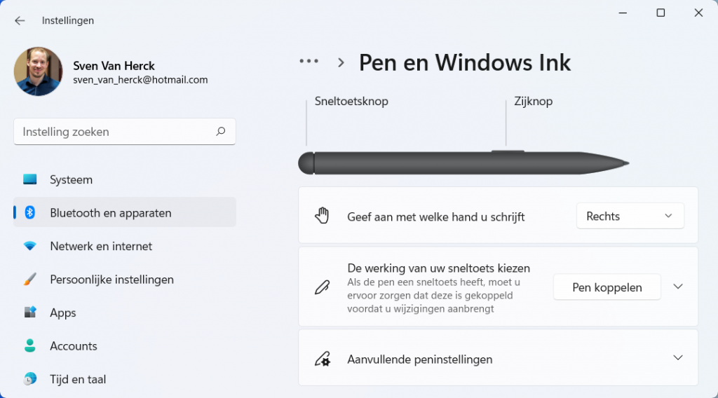Image resolution: width=718 pixels, height=398 pixels.
Task: Expand the sneltoets werking section chevron
Action: [678, 287]
